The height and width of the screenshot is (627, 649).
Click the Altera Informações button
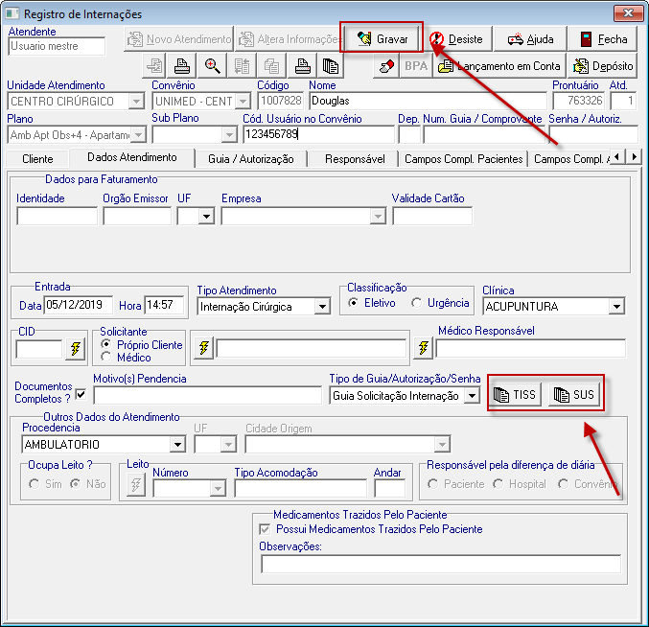click(x=289, y=39)
